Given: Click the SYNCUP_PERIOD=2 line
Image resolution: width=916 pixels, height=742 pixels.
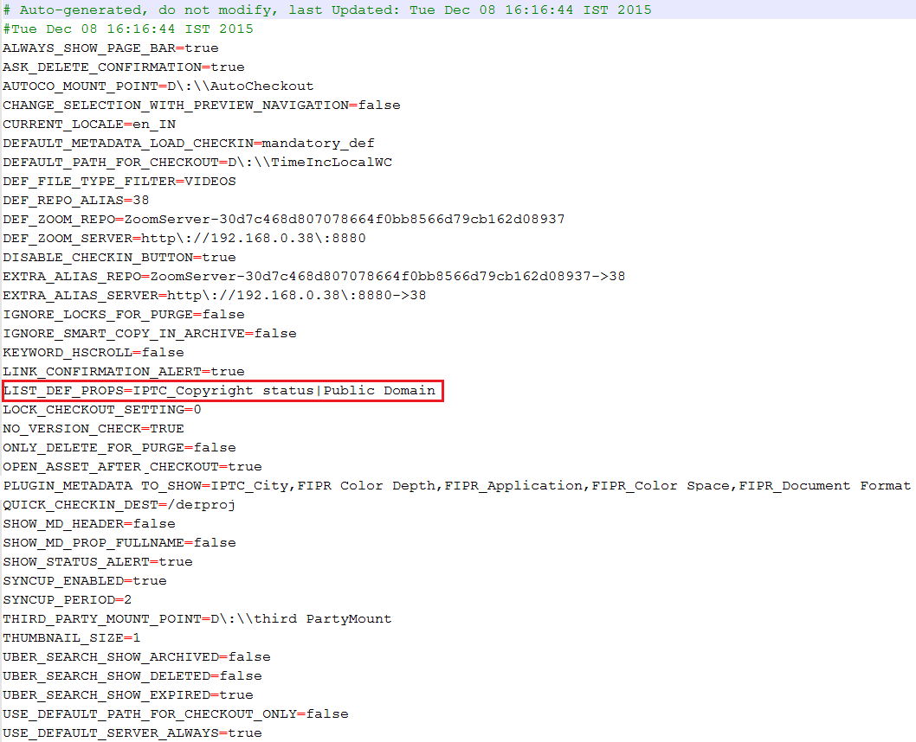Looking at the screenshot, I should coord(68,599).
